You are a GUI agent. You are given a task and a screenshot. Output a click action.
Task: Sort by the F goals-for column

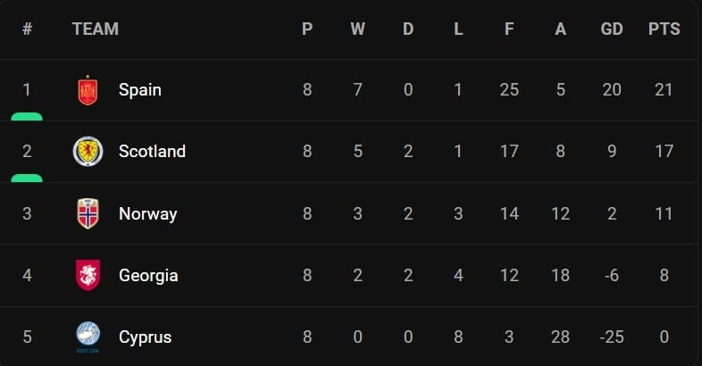[x=509, y=29]
